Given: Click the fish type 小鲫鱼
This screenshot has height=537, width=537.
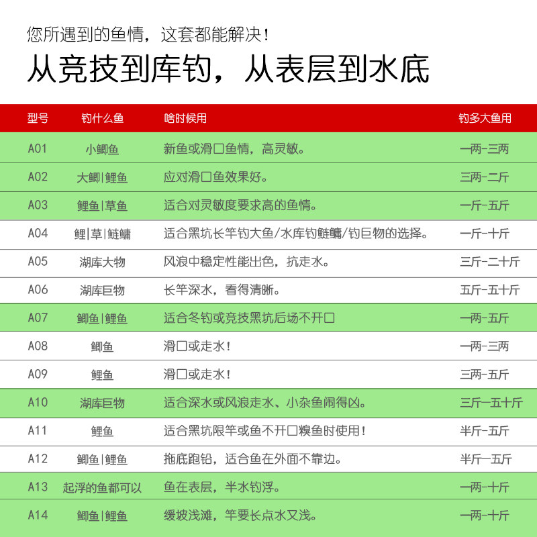Looking at the screenshot, I should pos(102,149).
